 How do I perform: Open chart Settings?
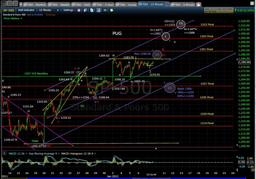coord(68,10)
